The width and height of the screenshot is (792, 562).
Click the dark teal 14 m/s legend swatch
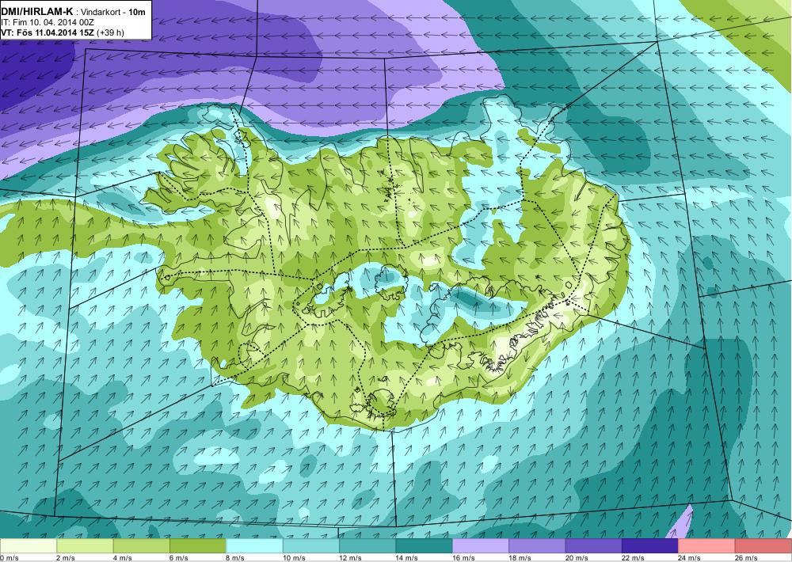[x=425, y=546]
